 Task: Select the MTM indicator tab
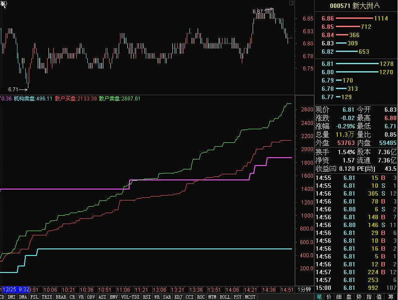[x=212, y=297]
